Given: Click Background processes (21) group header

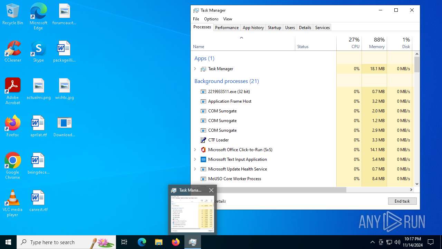Looking at the screenshot, I should click(x=227, y=81).
